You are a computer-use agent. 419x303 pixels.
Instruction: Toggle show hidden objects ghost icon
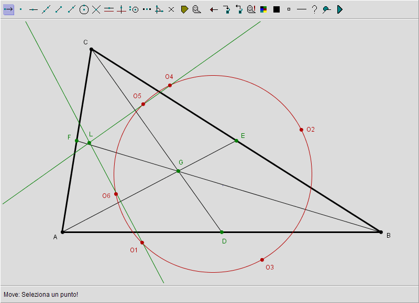click(x=251, y=9)
